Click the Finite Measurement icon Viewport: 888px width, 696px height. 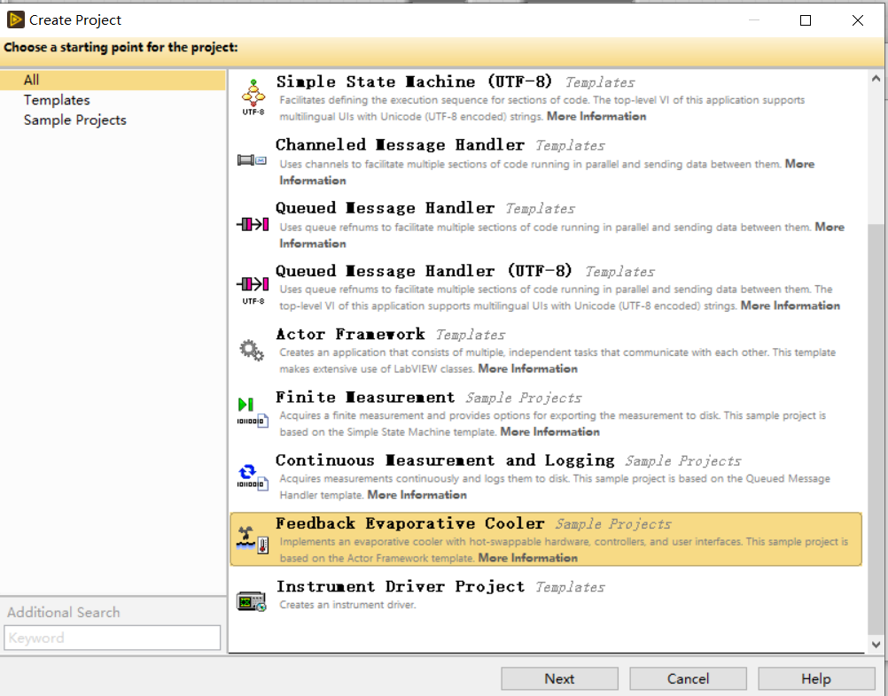(253, 412)
